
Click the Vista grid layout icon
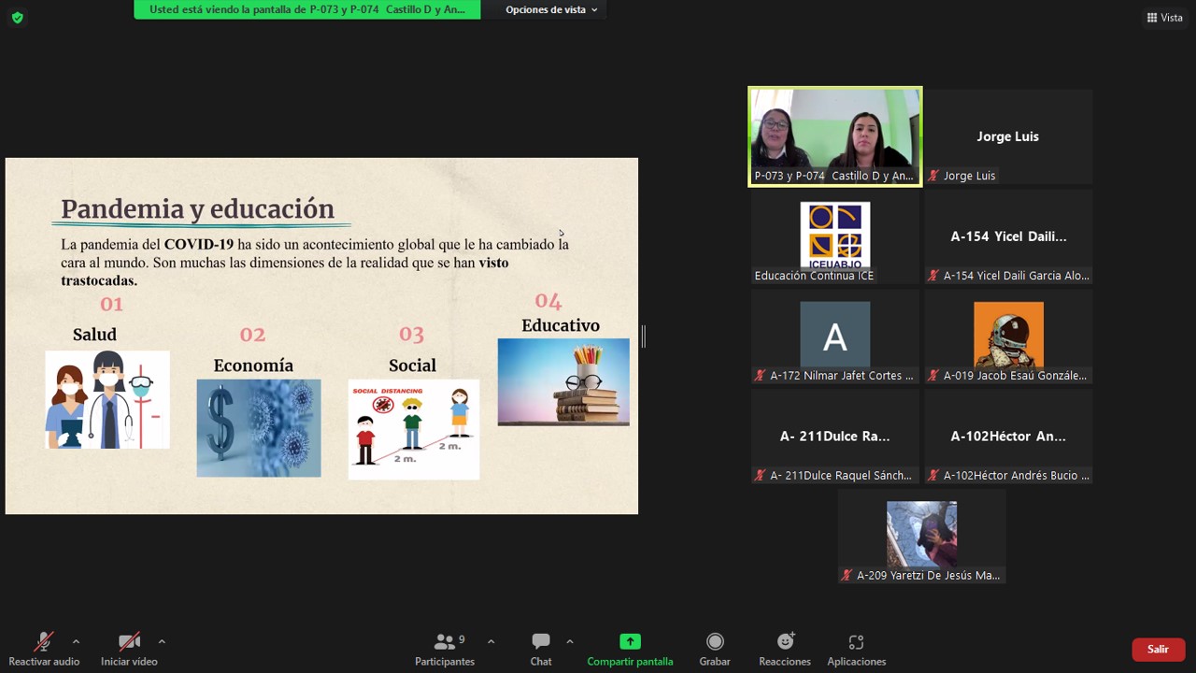[1152, 18]
